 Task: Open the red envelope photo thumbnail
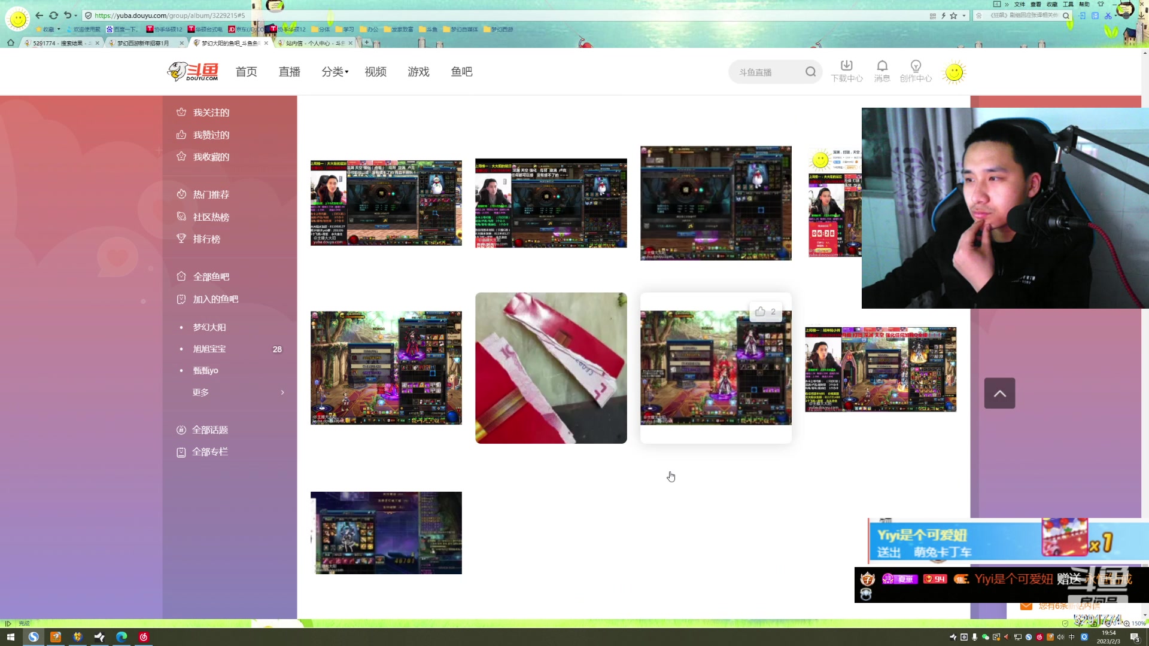[x=551, y=368]
